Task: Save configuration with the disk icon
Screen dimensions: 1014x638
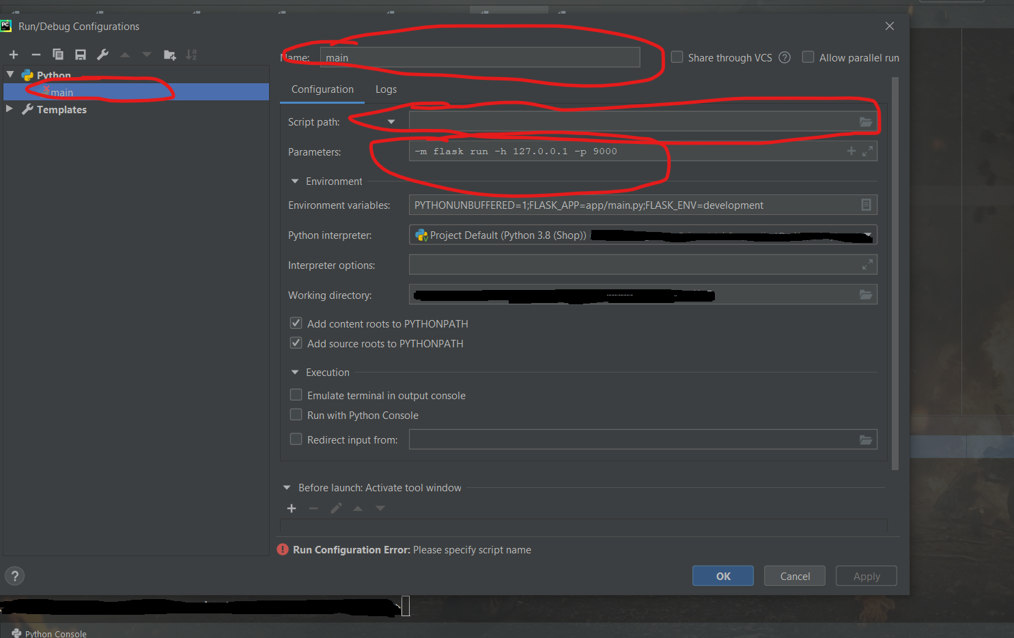Action: coord(81,55)
